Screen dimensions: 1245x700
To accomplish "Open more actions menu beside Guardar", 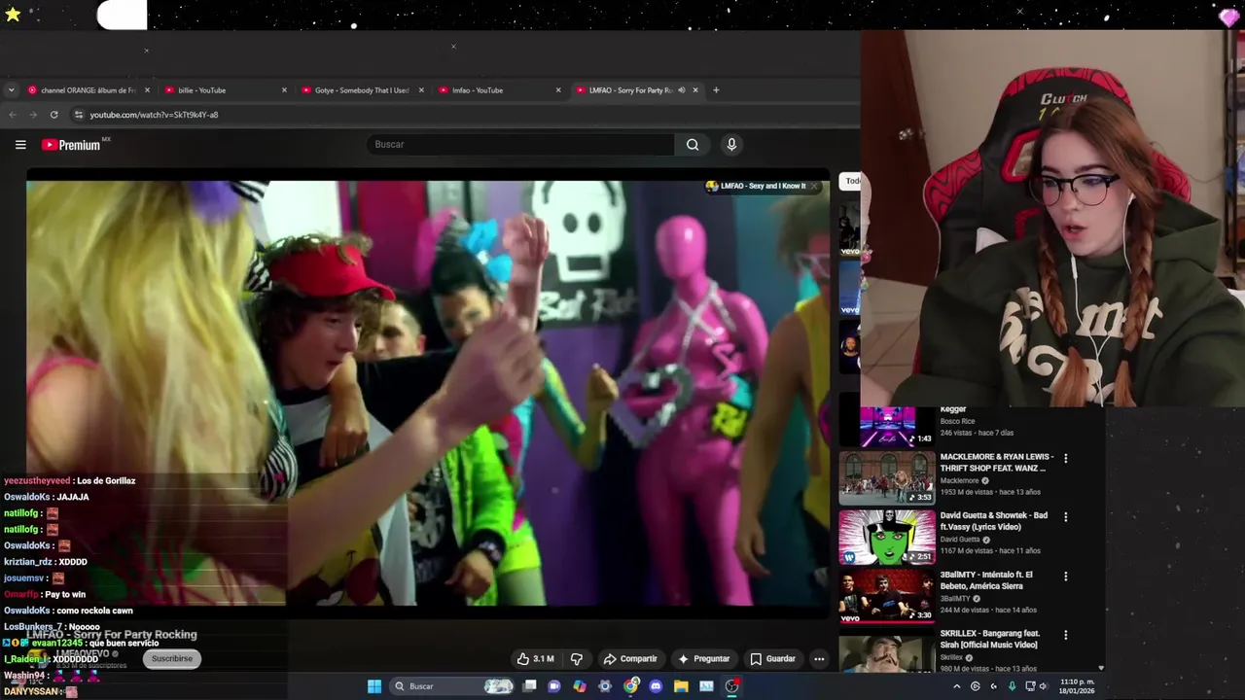I will point(819,658).
